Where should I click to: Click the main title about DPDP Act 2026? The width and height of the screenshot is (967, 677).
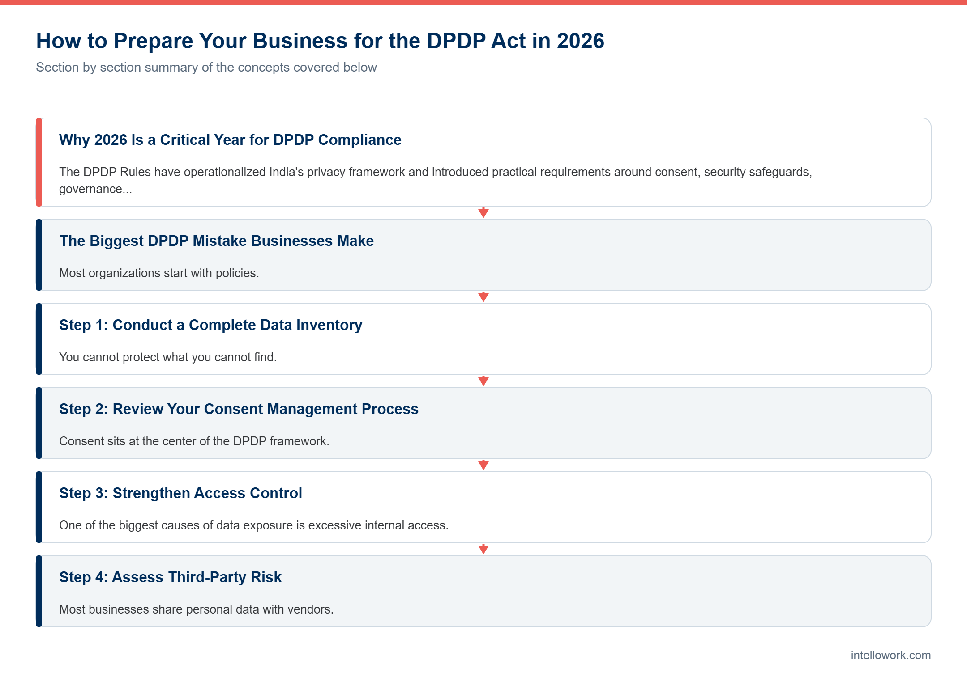click(x=320, y=41)
